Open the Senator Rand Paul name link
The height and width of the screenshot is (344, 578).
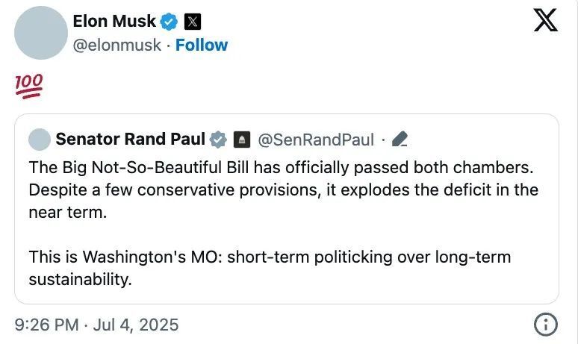[x=130, y=140]
